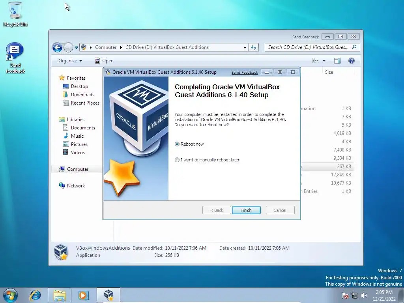404x303 pixels.
Task: Click the 9,334 KB size cell
Action: click(342, 158)
